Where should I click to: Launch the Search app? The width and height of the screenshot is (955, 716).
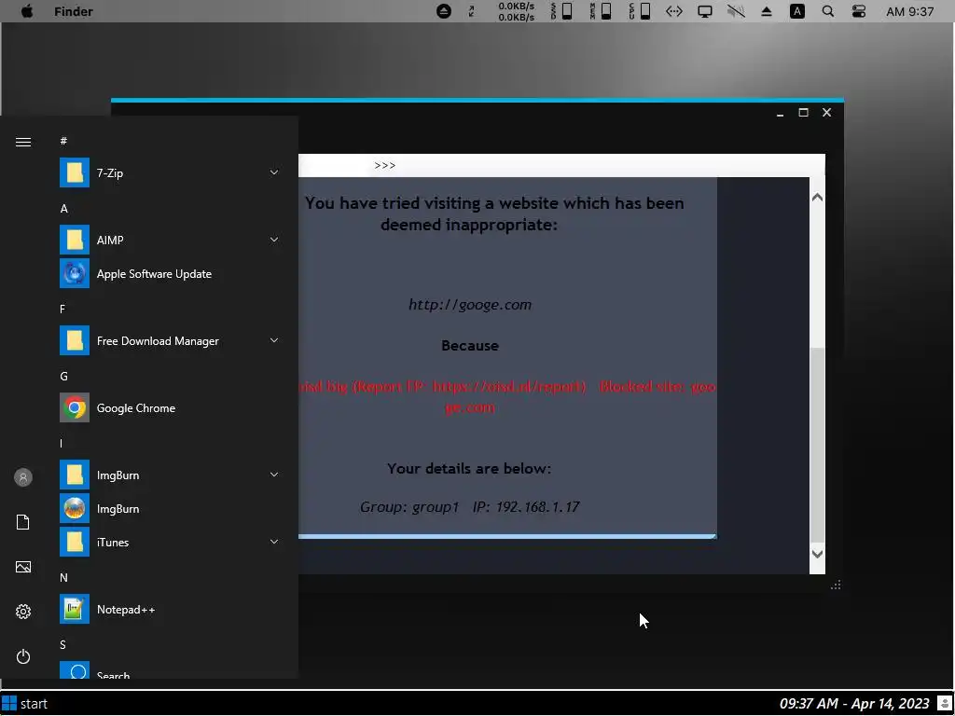click(x=171, y=671)
